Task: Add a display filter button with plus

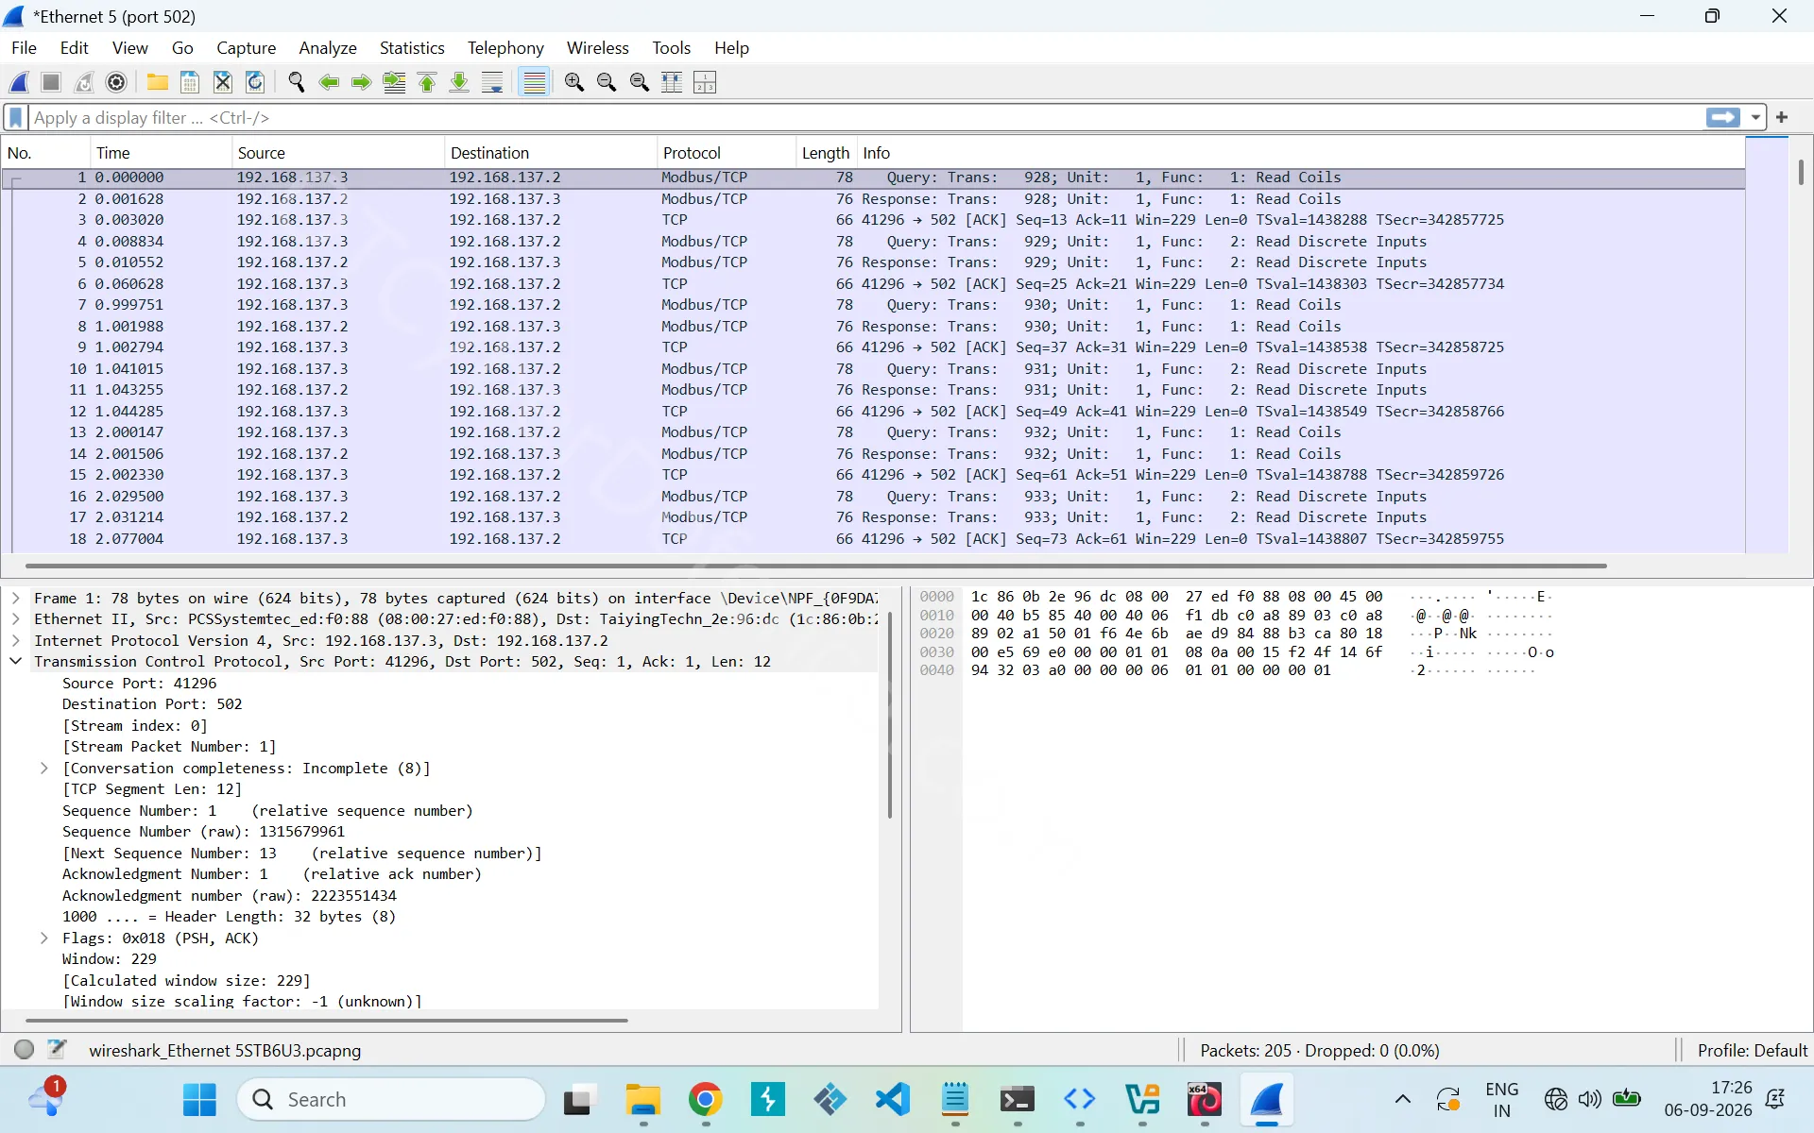Action: 1782,117
